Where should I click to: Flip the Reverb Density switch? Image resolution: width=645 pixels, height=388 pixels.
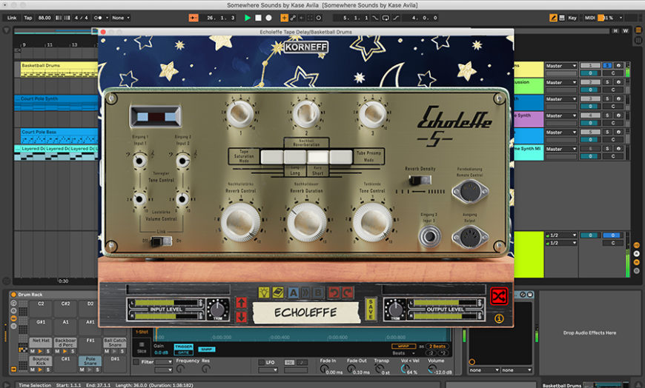pos(420,180)
